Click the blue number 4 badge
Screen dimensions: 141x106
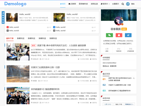point(54,27)
